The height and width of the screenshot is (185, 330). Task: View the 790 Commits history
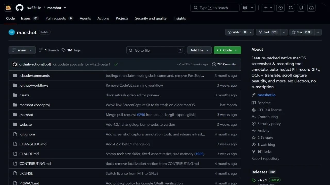tap(224, 64)
